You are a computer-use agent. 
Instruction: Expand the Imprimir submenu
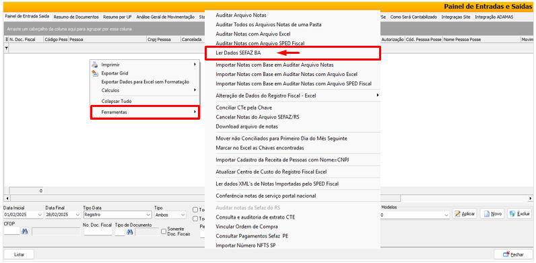[195, 64]
